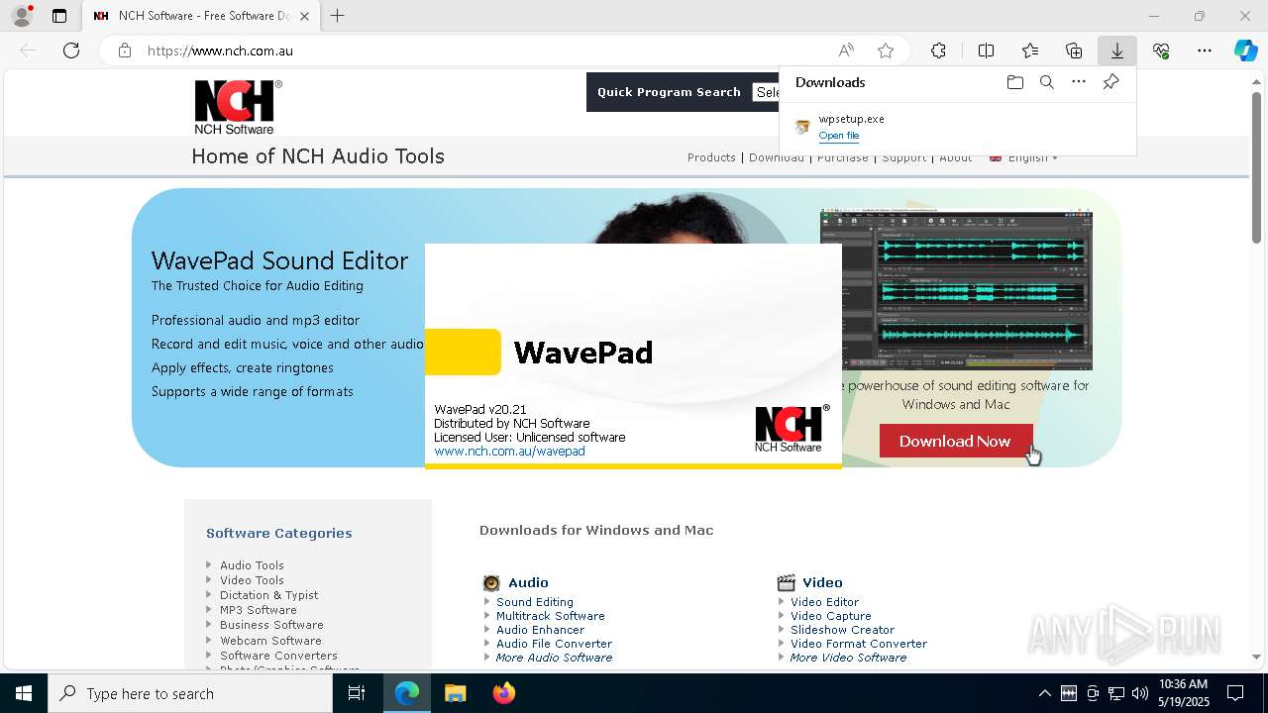The image size is (1268, 713).
Task: Click the WavePad editor screenshot thumbnail
Action: pos(956,289)
